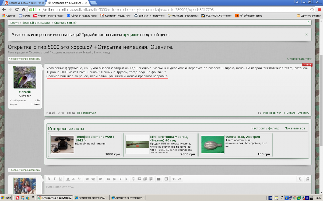Click the undo arrow in editor toolbar
The width and height of the screenshot is (323, 201).
click(174, 179)
